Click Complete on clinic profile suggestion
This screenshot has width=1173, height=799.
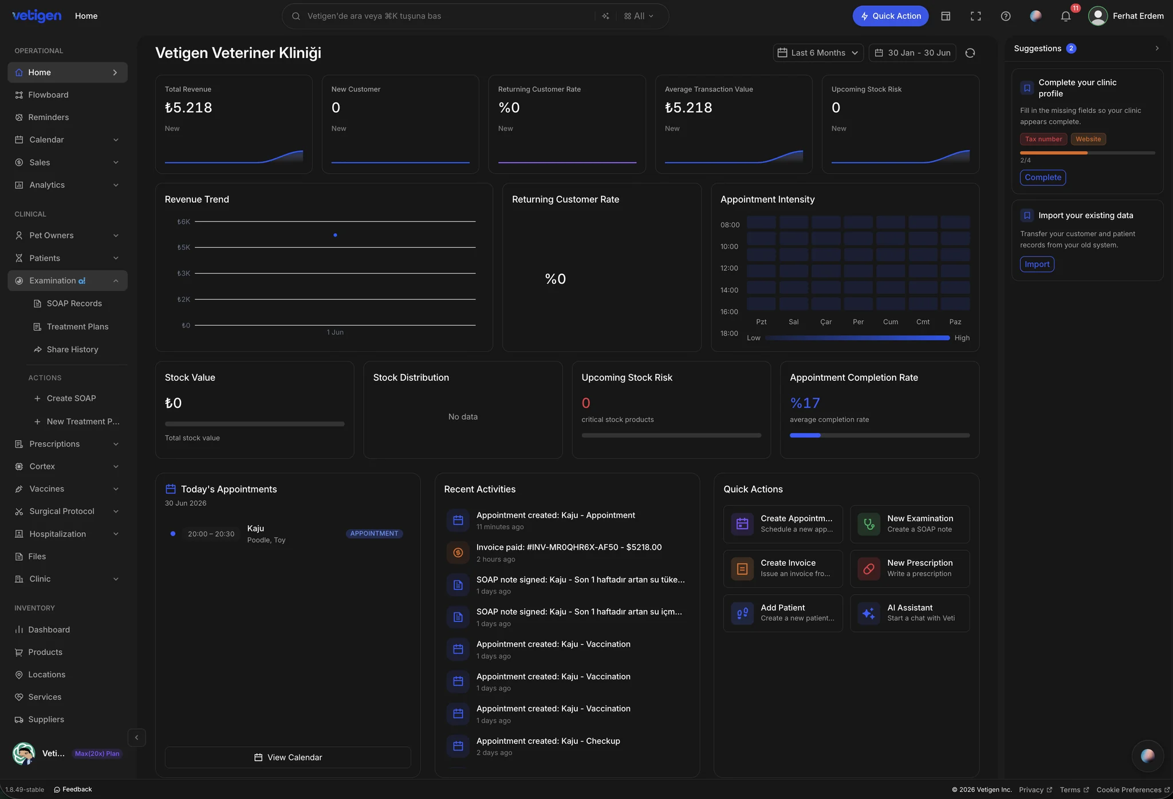[x=1043, y=178]
